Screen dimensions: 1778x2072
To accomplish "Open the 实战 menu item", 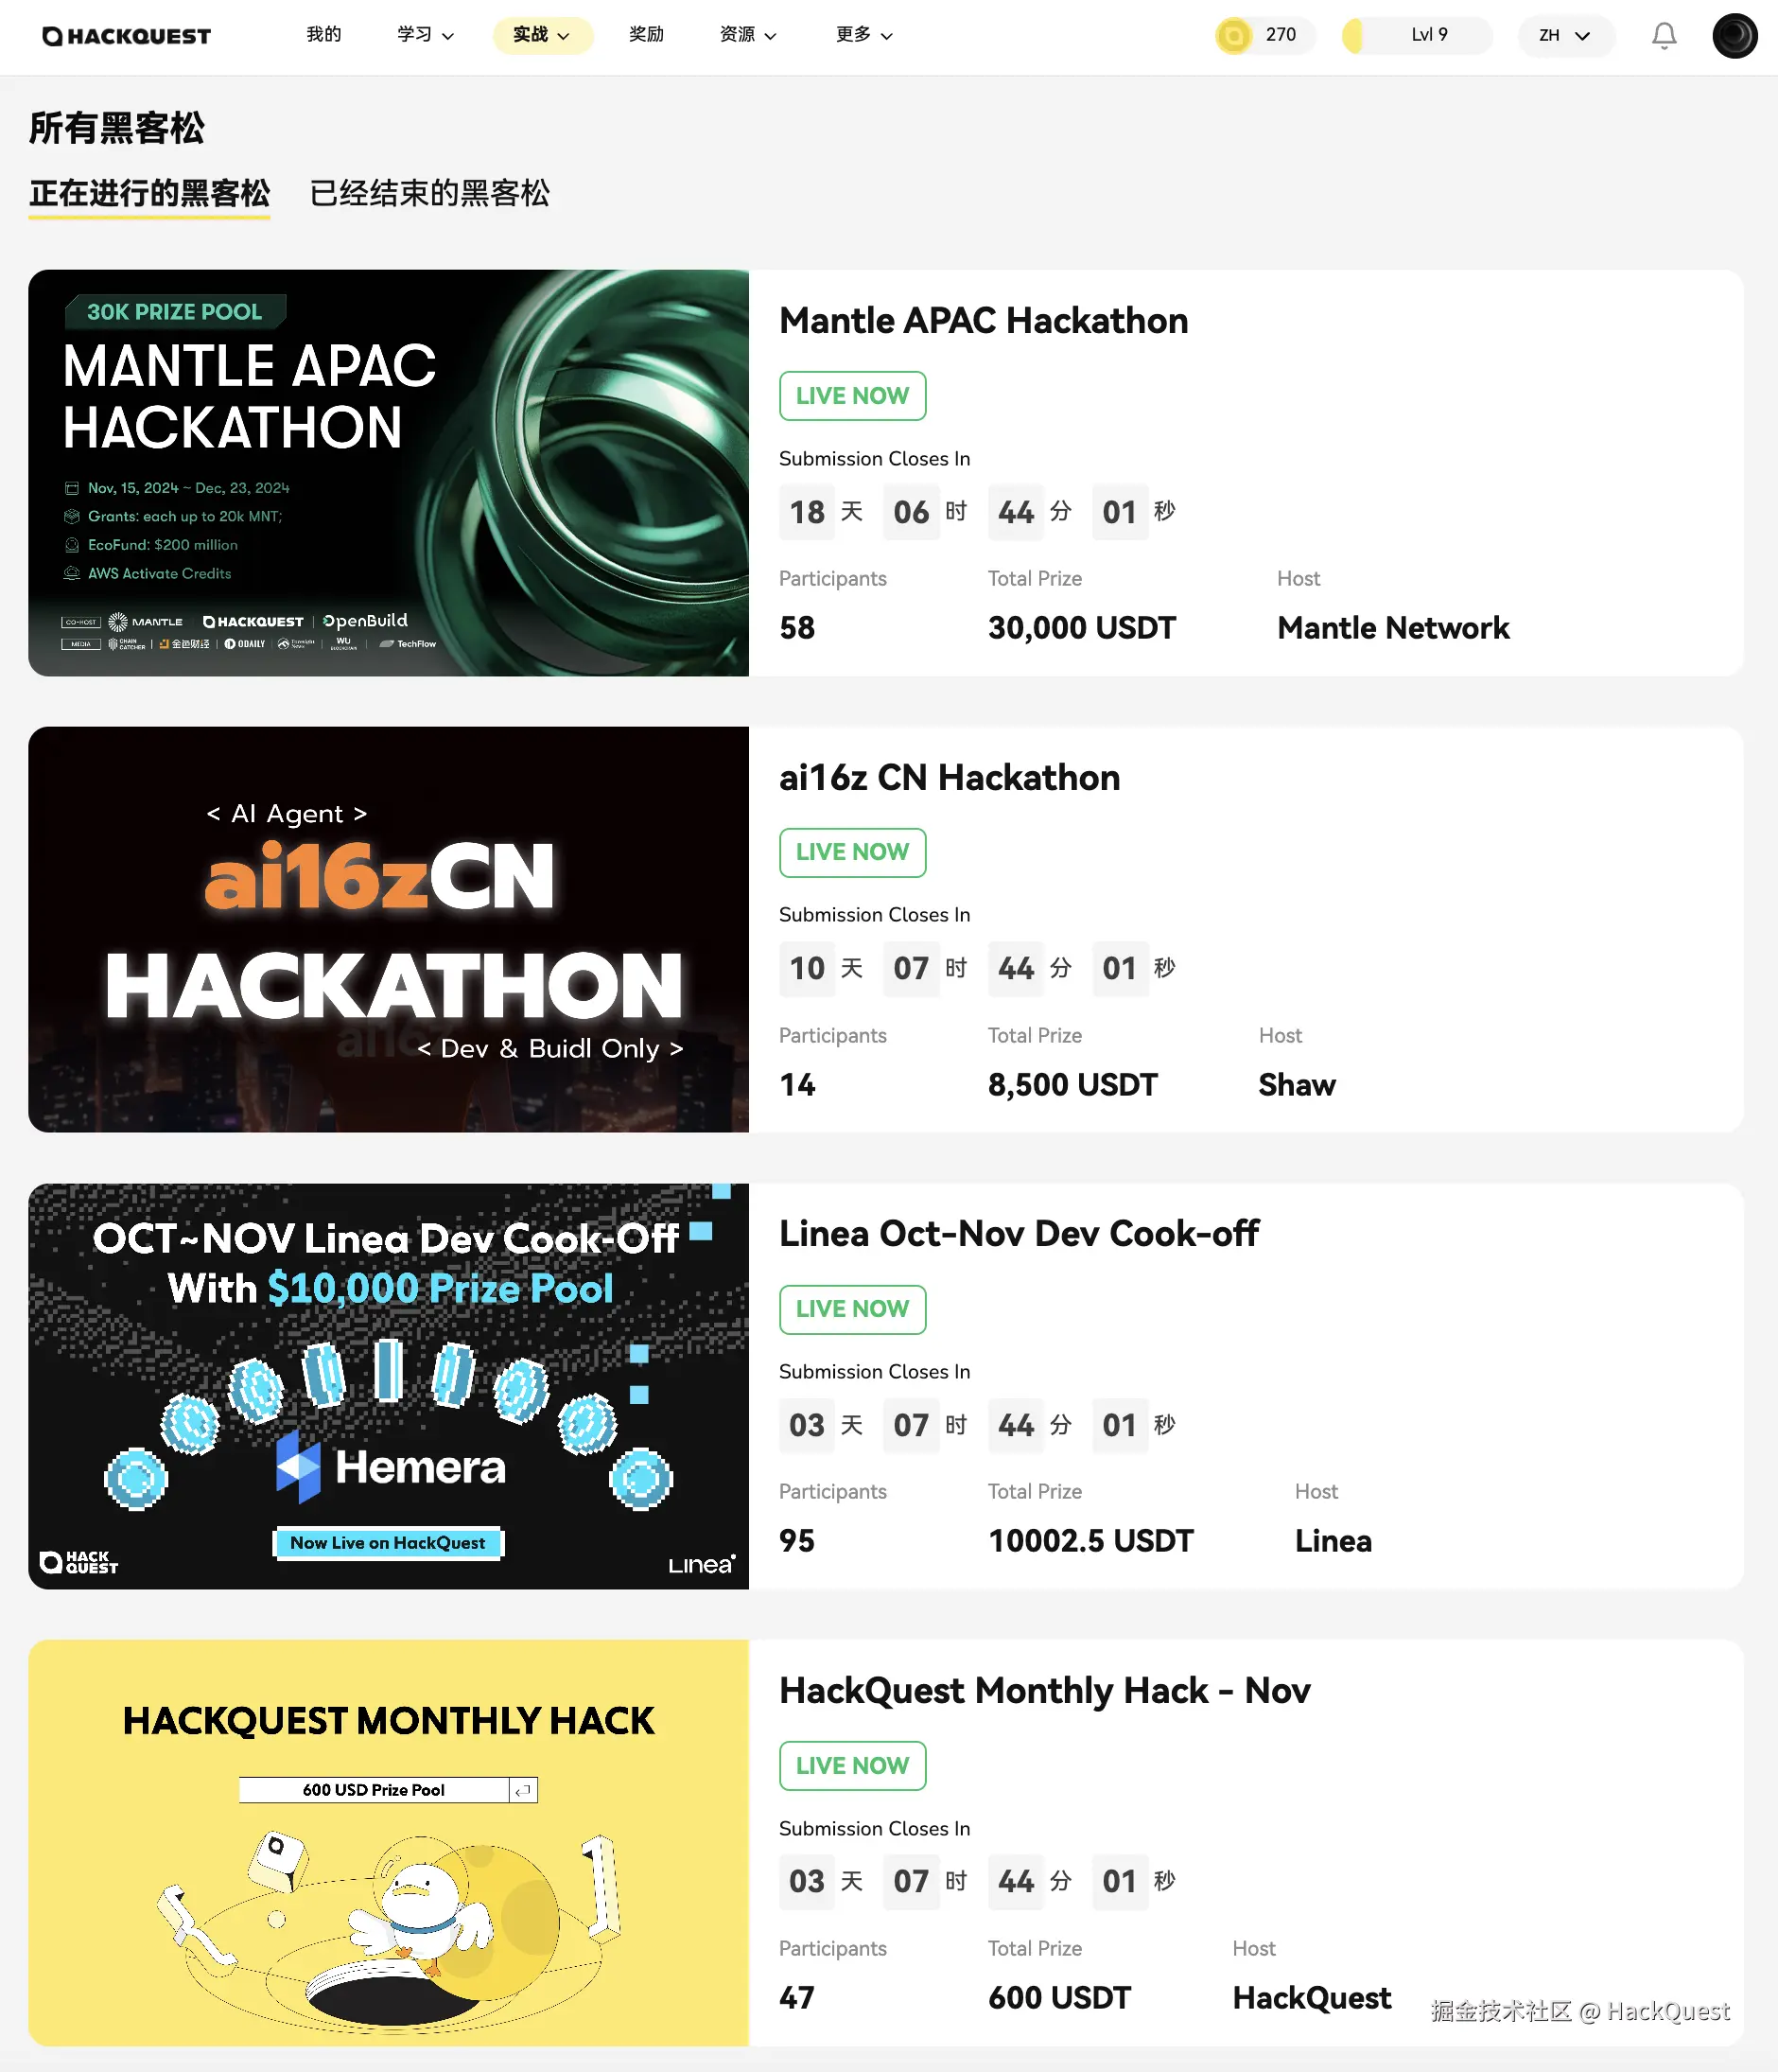I will (x=542, y=35).
